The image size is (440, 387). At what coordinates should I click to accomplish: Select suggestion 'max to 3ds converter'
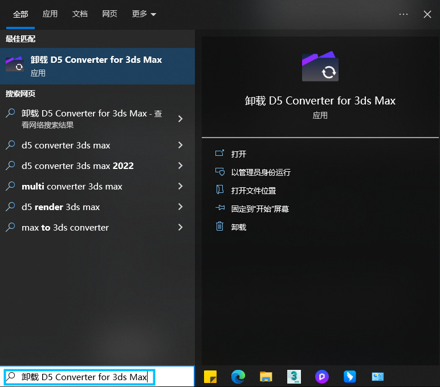(x=65, y=227)
